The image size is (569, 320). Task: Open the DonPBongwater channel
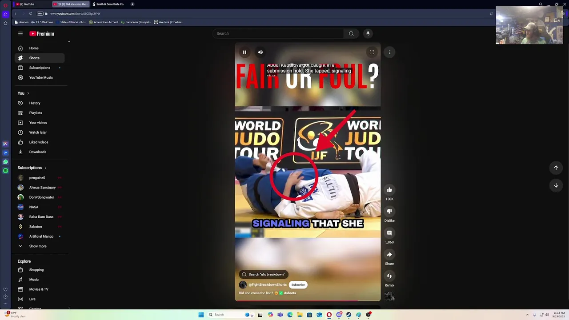(x=40, y=197)
